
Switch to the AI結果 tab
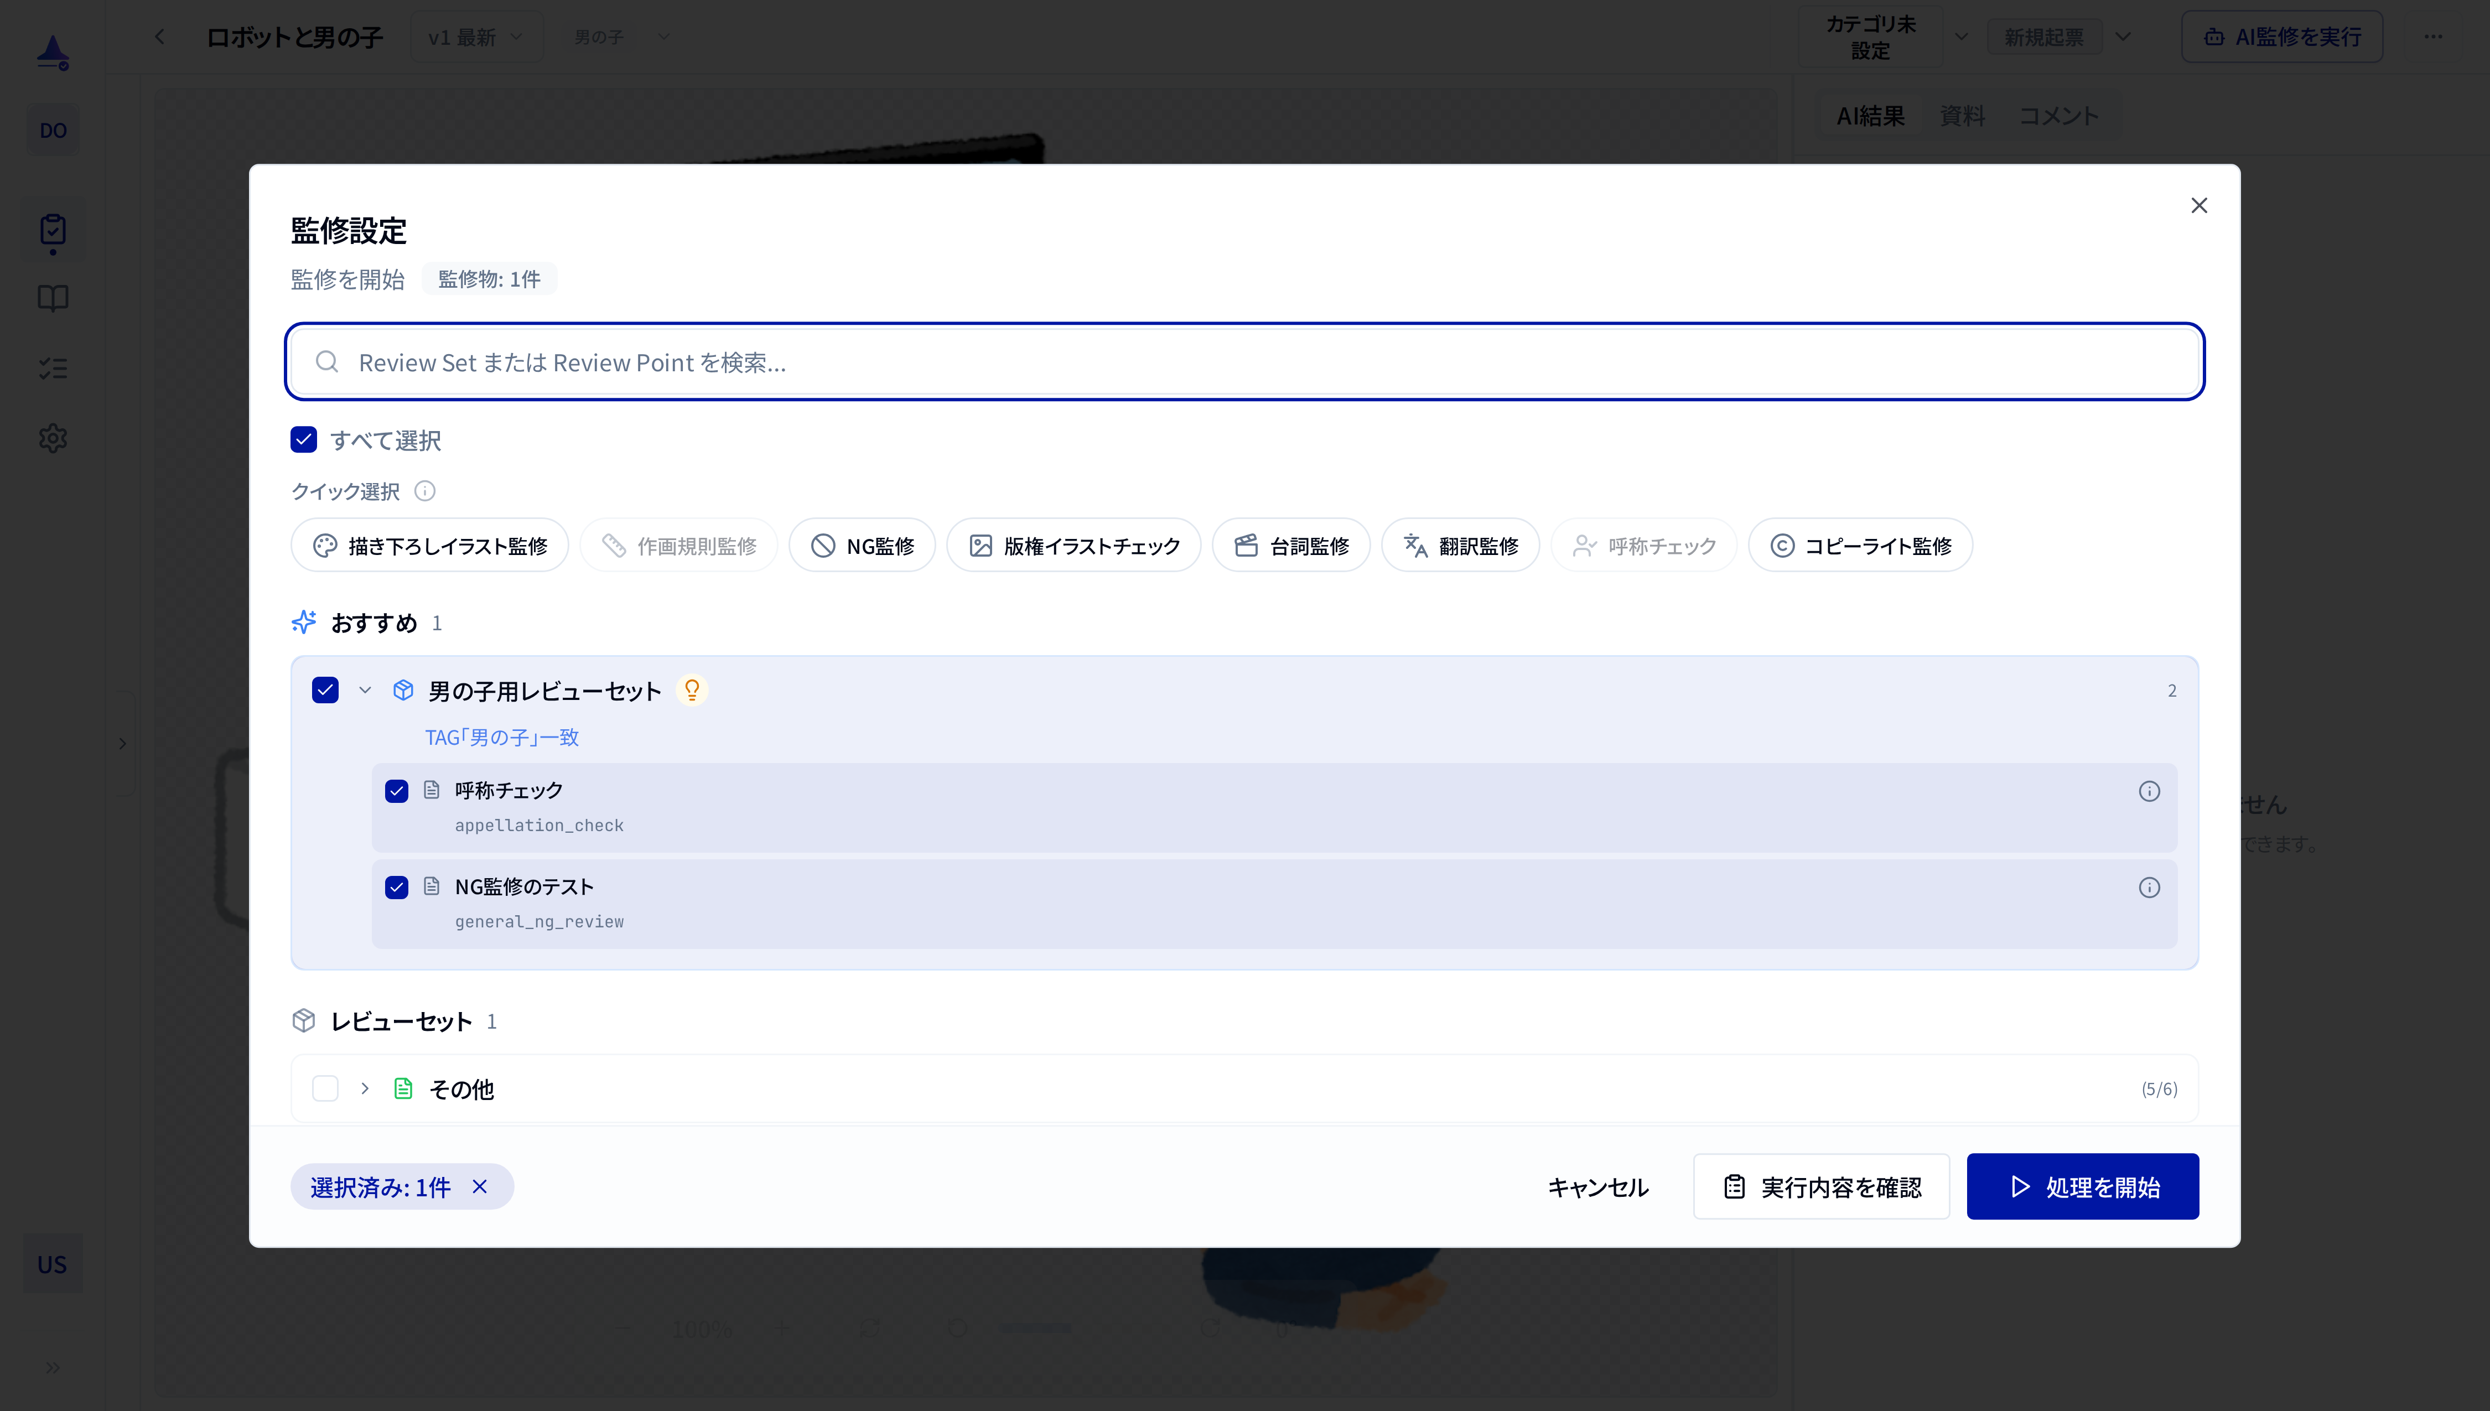[x=1870, y=116]
